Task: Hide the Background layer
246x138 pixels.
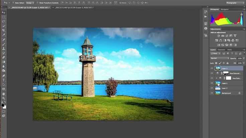Action: 212,93
